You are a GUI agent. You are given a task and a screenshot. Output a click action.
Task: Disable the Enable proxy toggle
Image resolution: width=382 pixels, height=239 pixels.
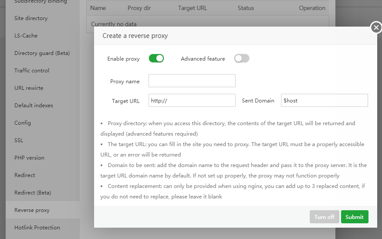[x=156, y=58]
